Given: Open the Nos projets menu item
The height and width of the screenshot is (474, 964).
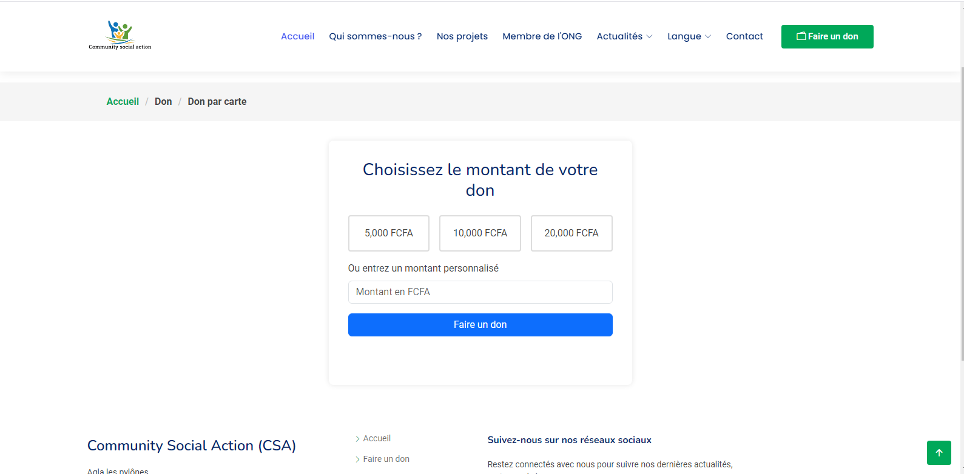Looking at the screenshot, I should point(462,36).
